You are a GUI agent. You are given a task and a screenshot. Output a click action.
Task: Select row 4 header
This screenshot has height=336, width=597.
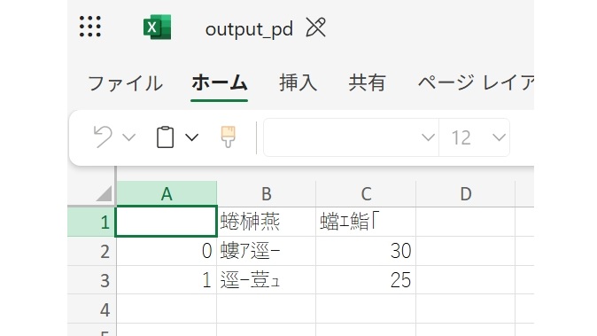(92, 309)
